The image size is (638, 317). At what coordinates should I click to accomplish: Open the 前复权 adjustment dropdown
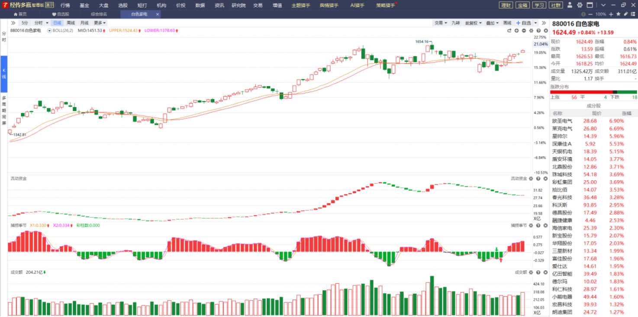coord(474,23)
